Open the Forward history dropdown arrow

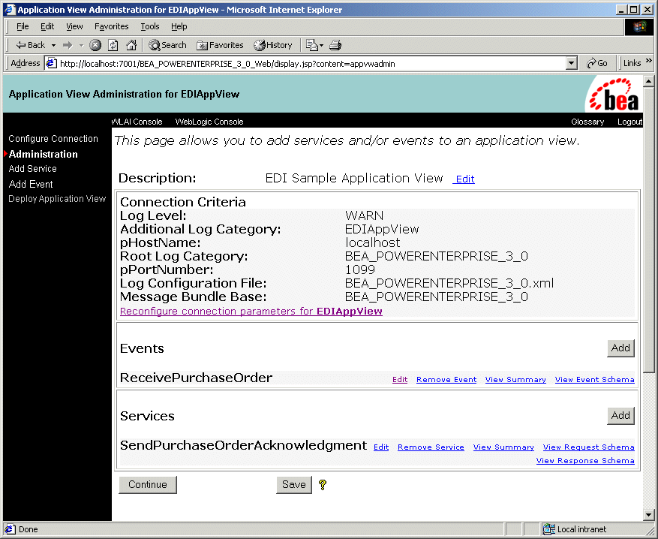[x=81, y=45]
